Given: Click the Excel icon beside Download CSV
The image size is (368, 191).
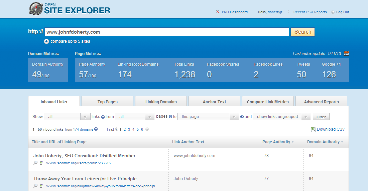Looking at the screenshot, I should [x=313, y=129].
